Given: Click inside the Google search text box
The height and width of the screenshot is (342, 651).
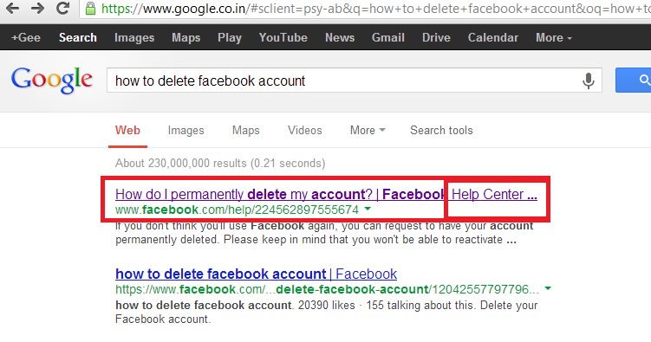Looking at the screenshot, I should click(345, 81).
